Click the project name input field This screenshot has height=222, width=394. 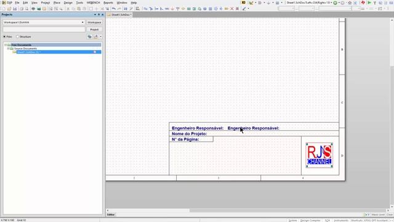[44, 30]
